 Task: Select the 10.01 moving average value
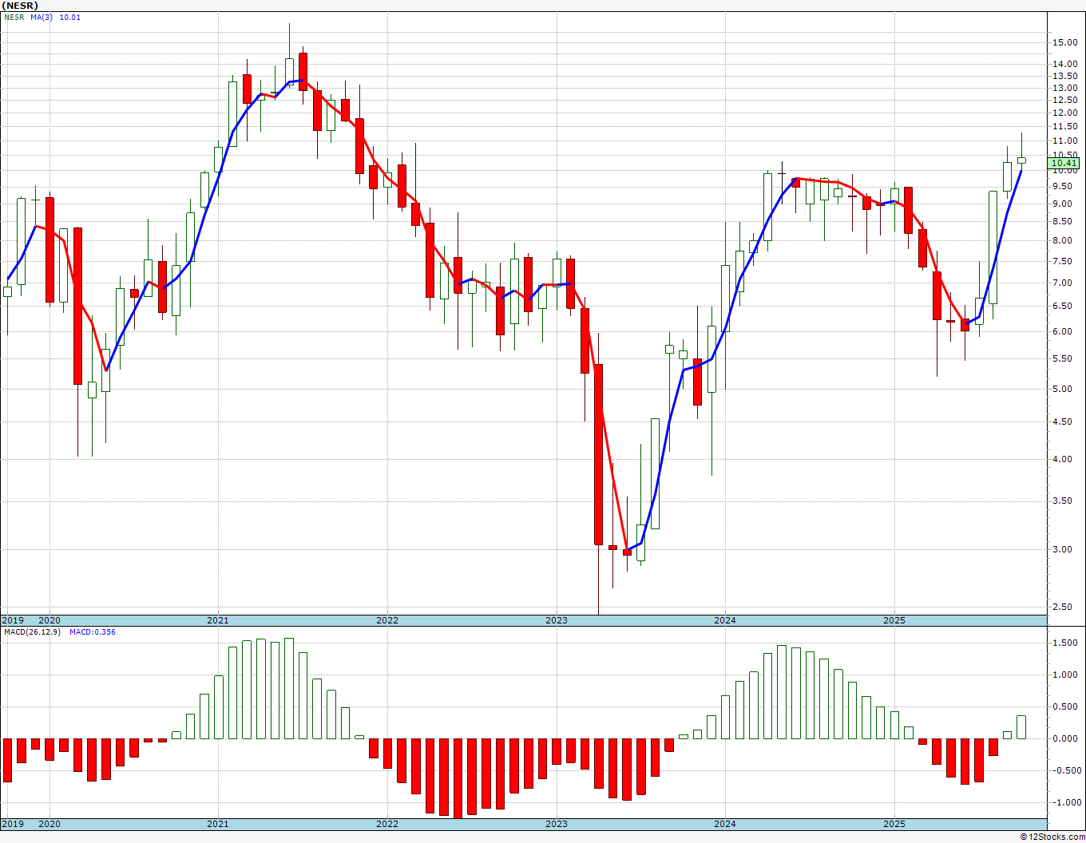click(70, 18)
